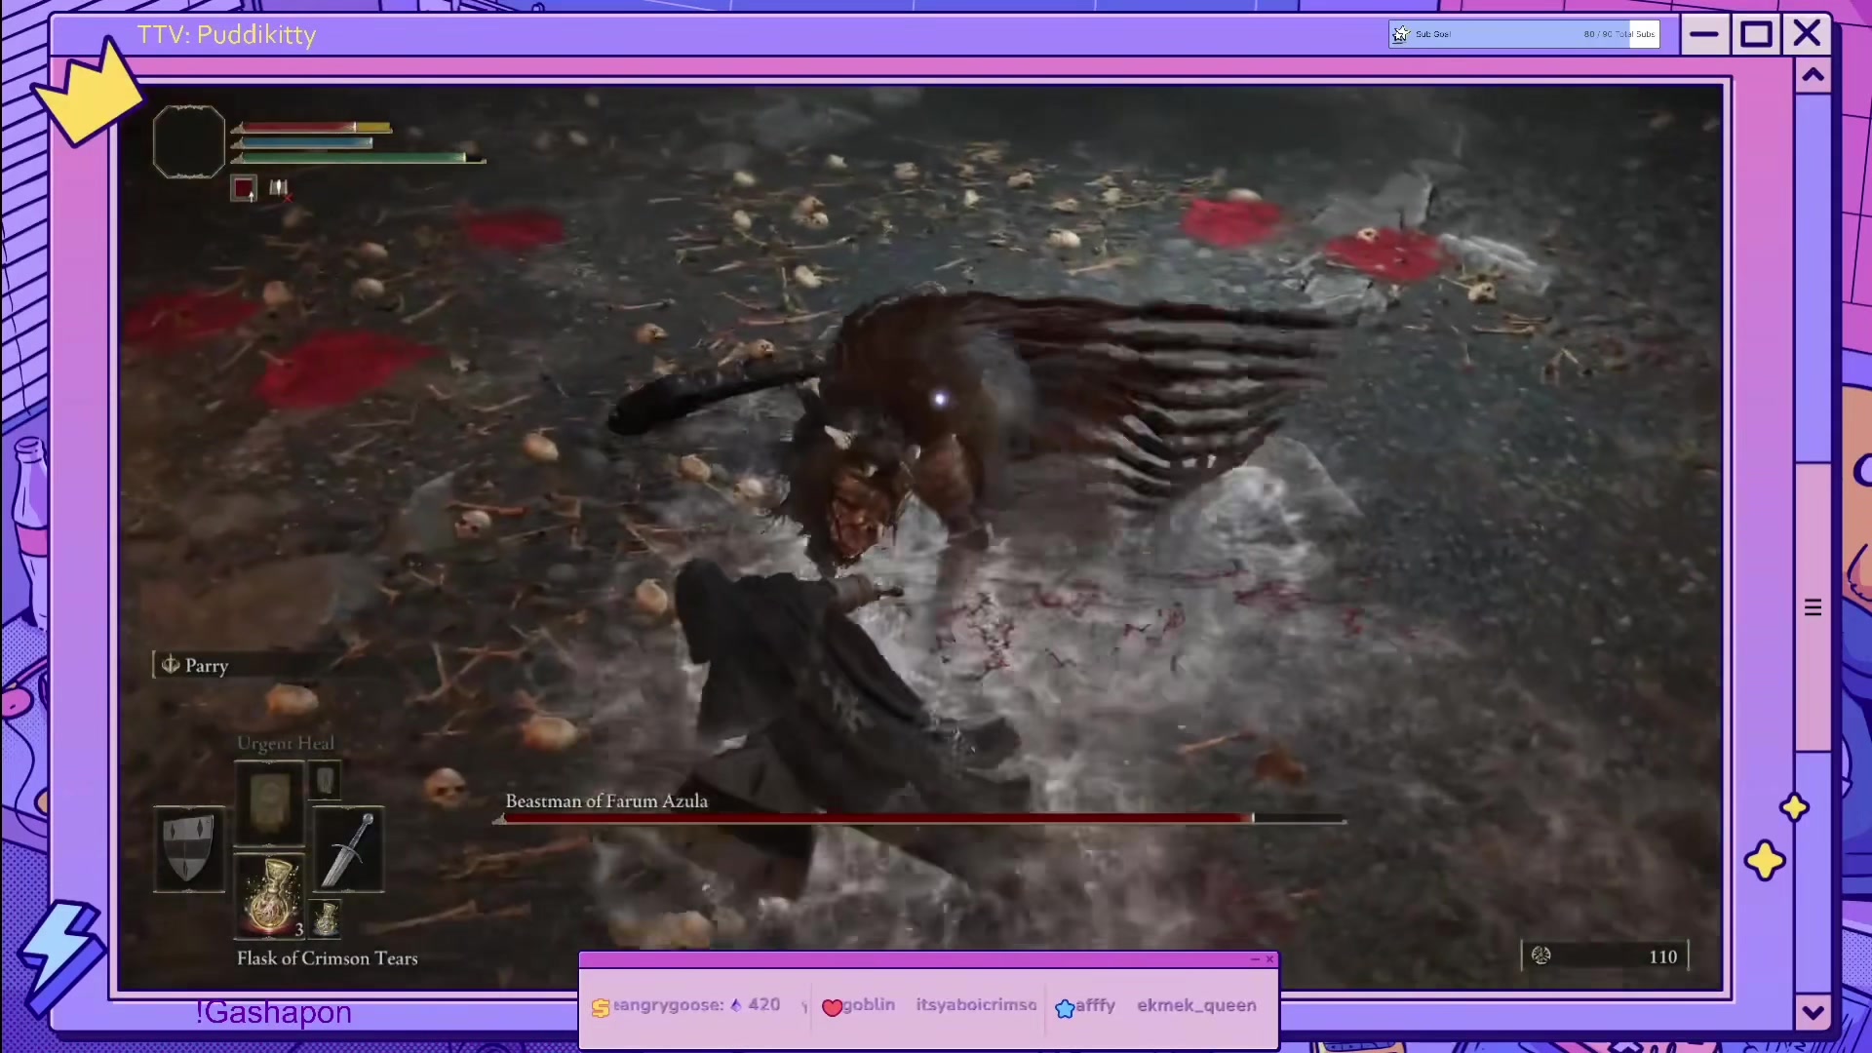Click the small flask below the dagger slot
Viewport: 1872px width, 1053px height.
point(326,918)
